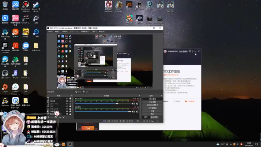Open the 帮助(H) menu in OBS
Image resolution: width=261 pixels, height=147 pixels.
101,31
